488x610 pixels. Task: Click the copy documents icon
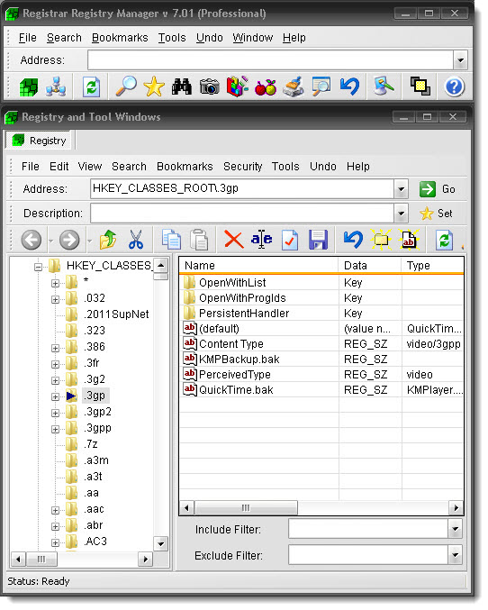point(171,240)
